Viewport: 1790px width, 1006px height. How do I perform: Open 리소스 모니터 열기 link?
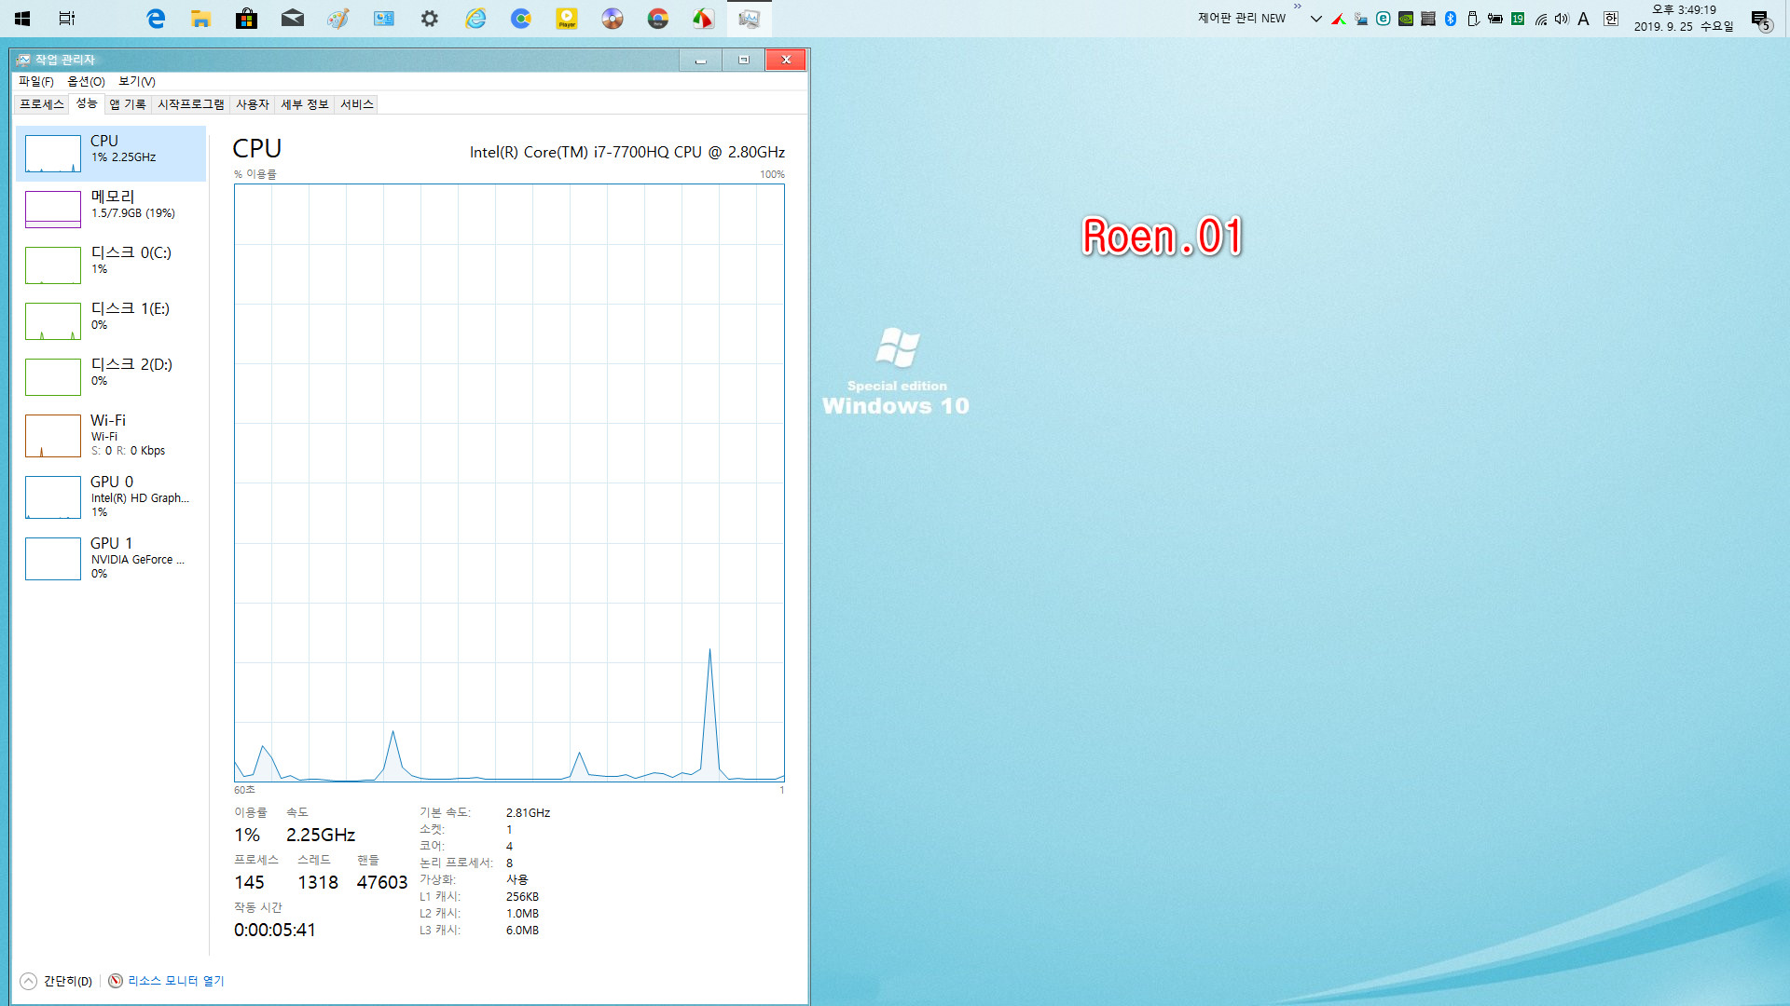coord(176,981)
